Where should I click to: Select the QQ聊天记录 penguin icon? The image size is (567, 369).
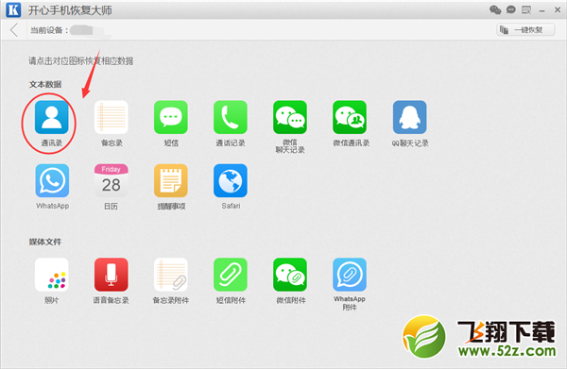410,117
